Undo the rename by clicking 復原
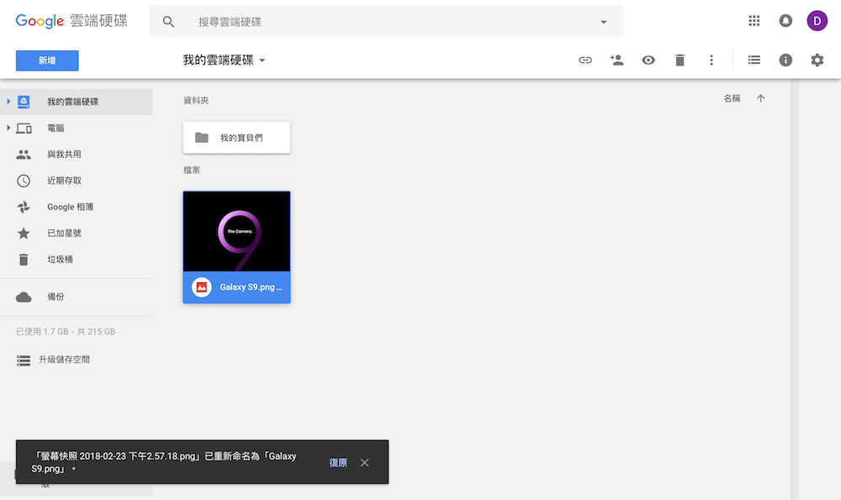 pyautogui.click(x=338, y=462)
